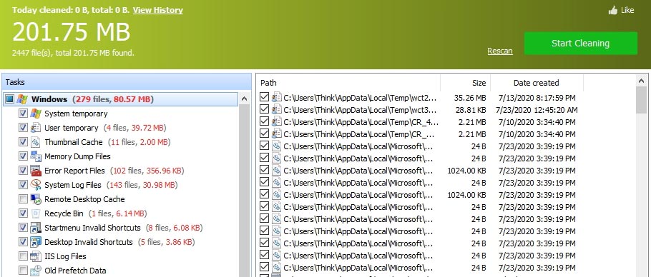Click the Old Prefetch Data clock icon

point(35,271)
